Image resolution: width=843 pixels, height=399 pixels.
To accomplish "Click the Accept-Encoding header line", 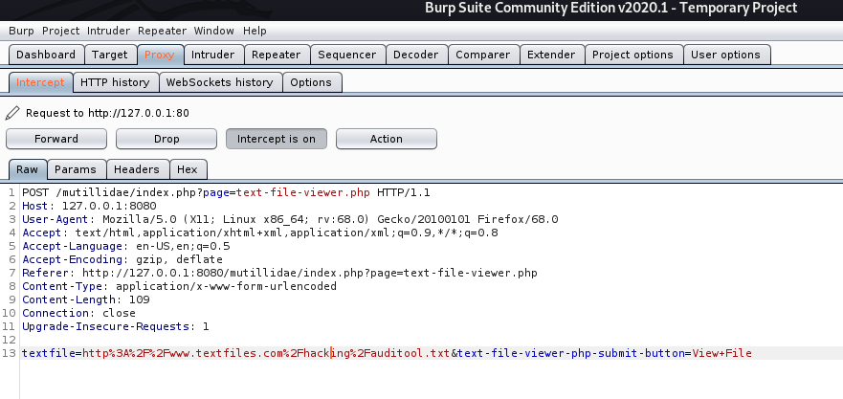I will pyautogui.click(x=122, y=259).
